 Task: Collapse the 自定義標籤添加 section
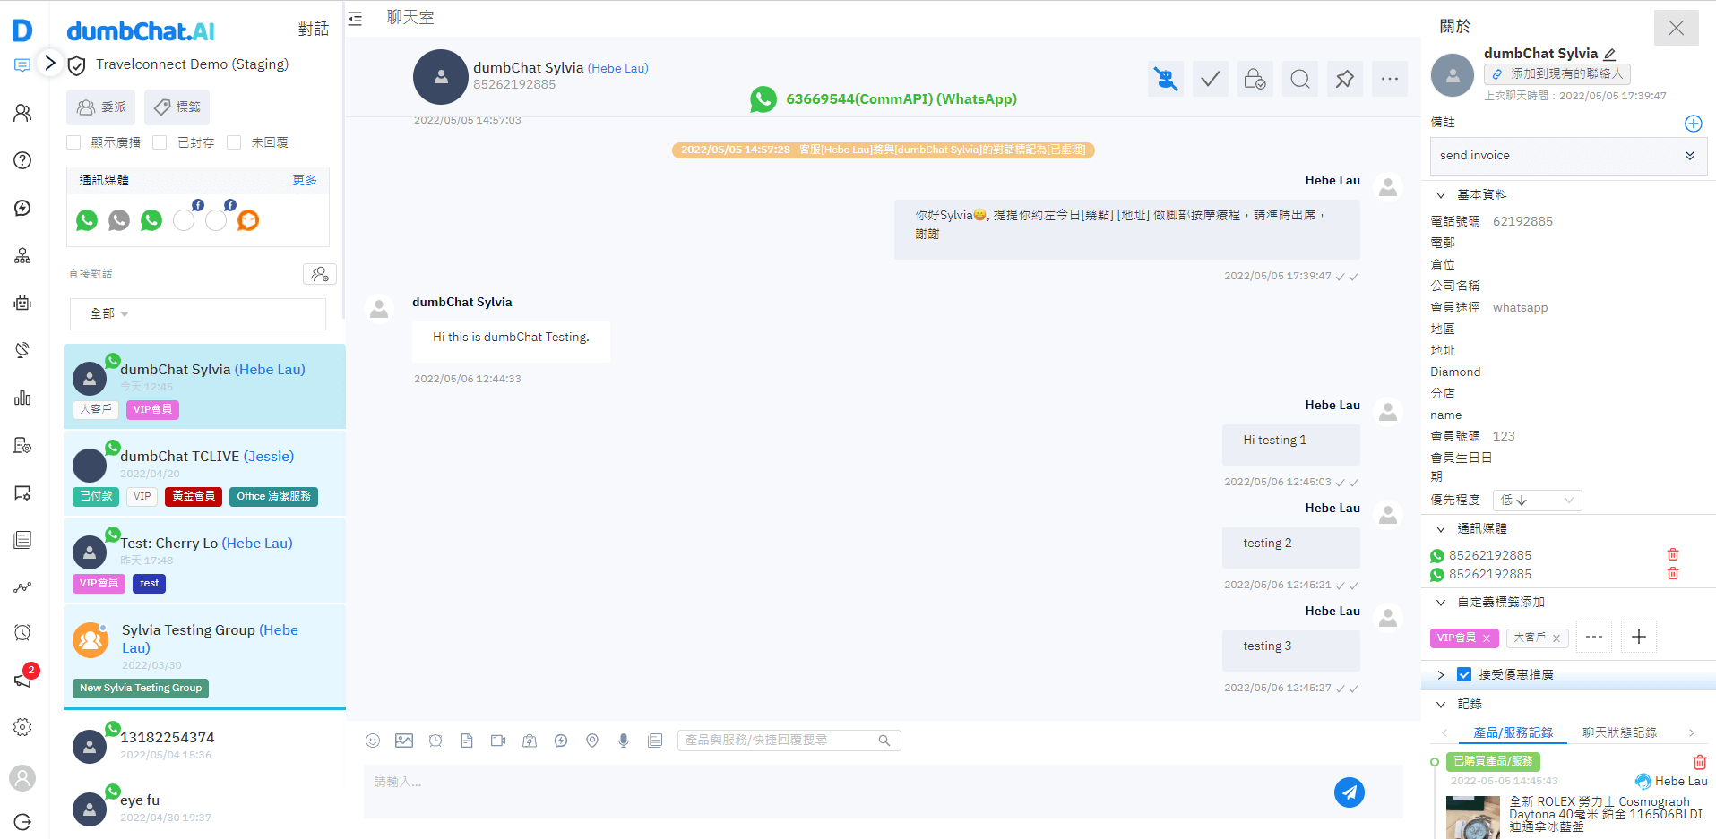pyautogui.click(x=1441, y=602)
